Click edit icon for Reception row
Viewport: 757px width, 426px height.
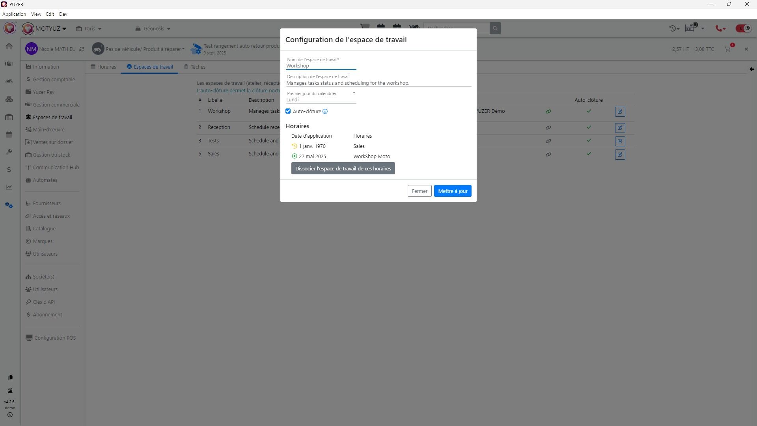point(620,128)
